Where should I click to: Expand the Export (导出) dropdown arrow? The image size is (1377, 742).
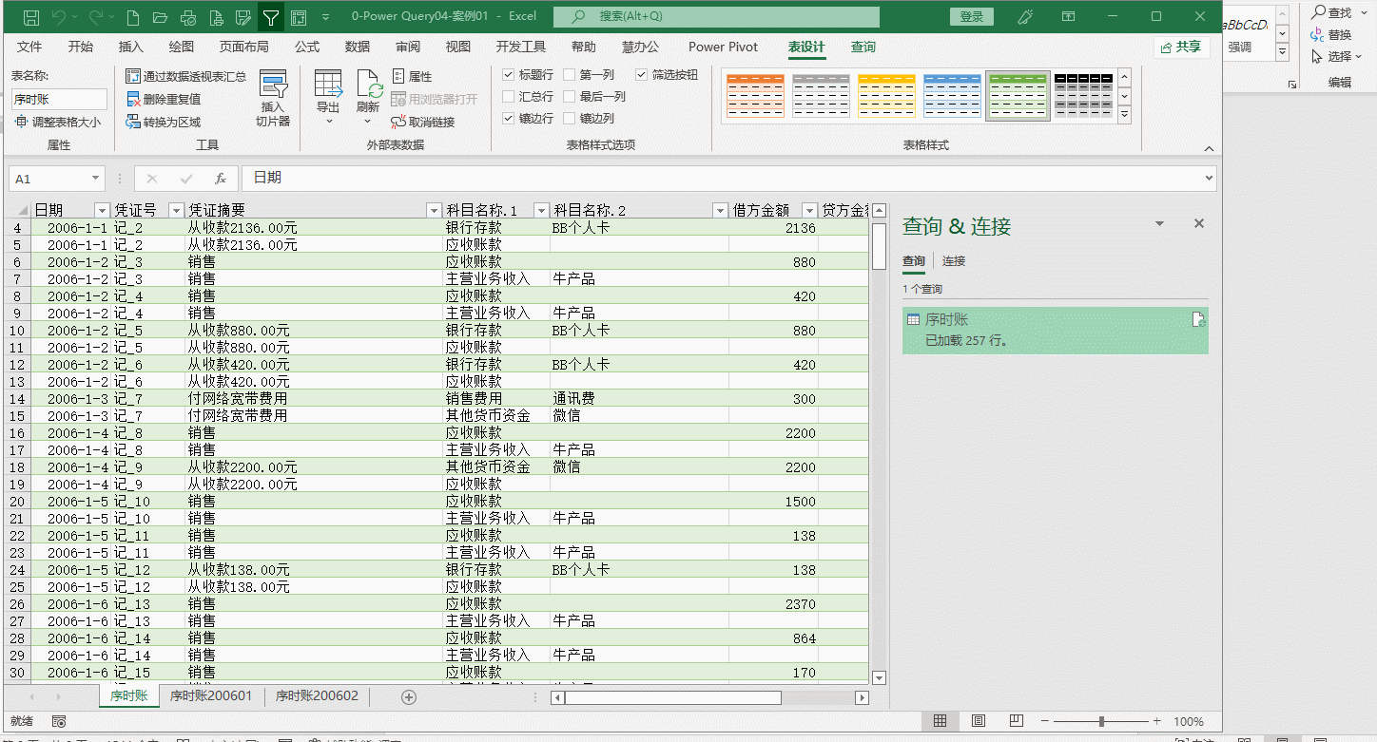(x=329, y=122)
